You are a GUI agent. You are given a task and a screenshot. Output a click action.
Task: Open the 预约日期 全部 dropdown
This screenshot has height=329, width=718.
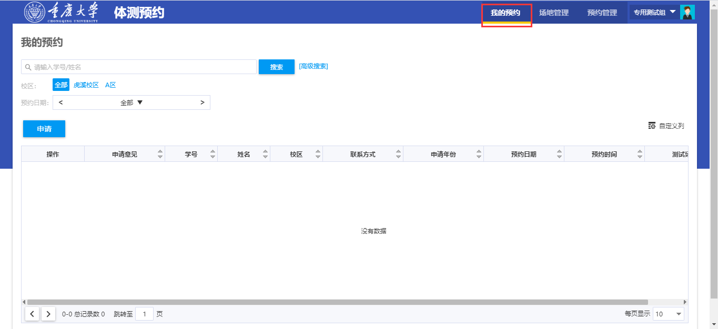pos(132,102)
